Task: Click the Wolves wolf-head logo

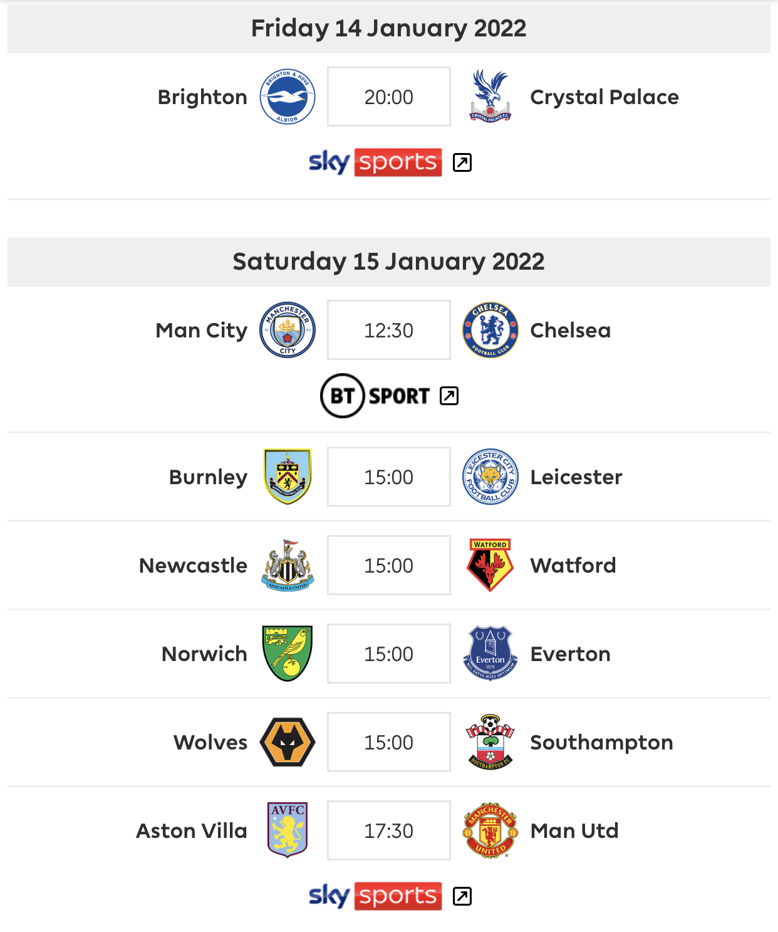Action: click(x=288, y=742)
